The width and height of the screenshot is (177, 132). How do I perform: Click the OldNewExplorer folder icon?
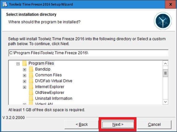click(31, 92)
